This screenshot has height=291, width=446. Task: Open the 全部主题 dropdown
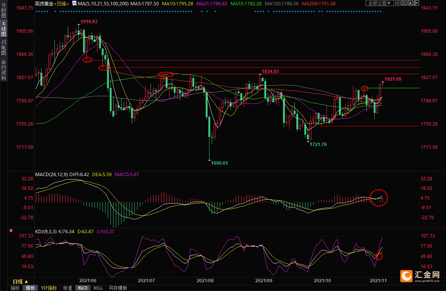coord(379,3)
